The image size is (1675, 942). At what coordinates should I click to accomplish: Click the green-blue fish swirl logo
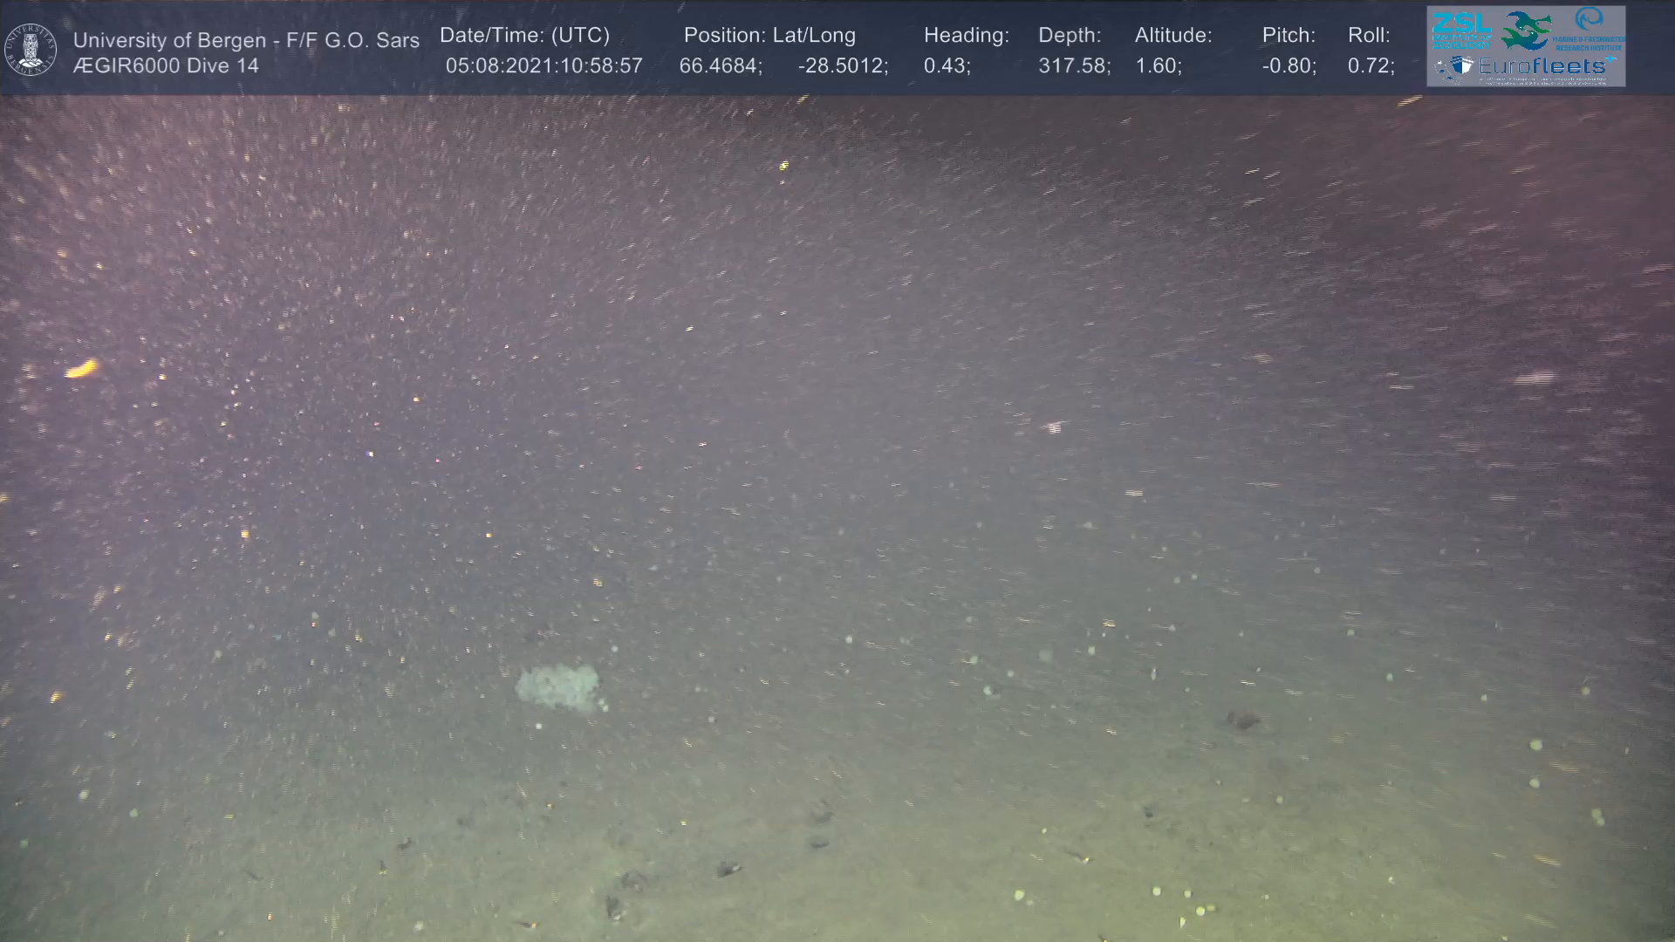(1527, 30)
